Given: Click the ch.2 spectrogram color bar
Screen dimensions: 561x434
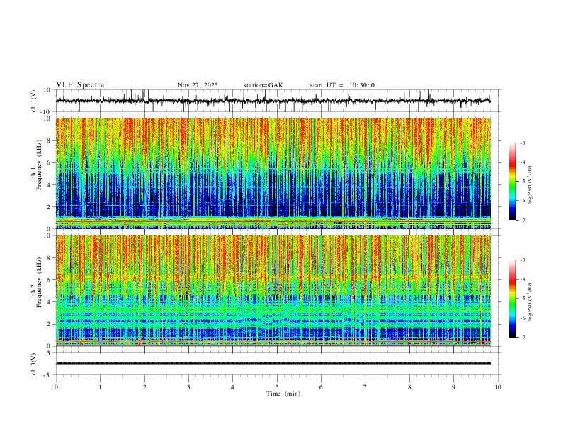Looking at the screenshot, I should pyautogui.click(x=512, y=299).
